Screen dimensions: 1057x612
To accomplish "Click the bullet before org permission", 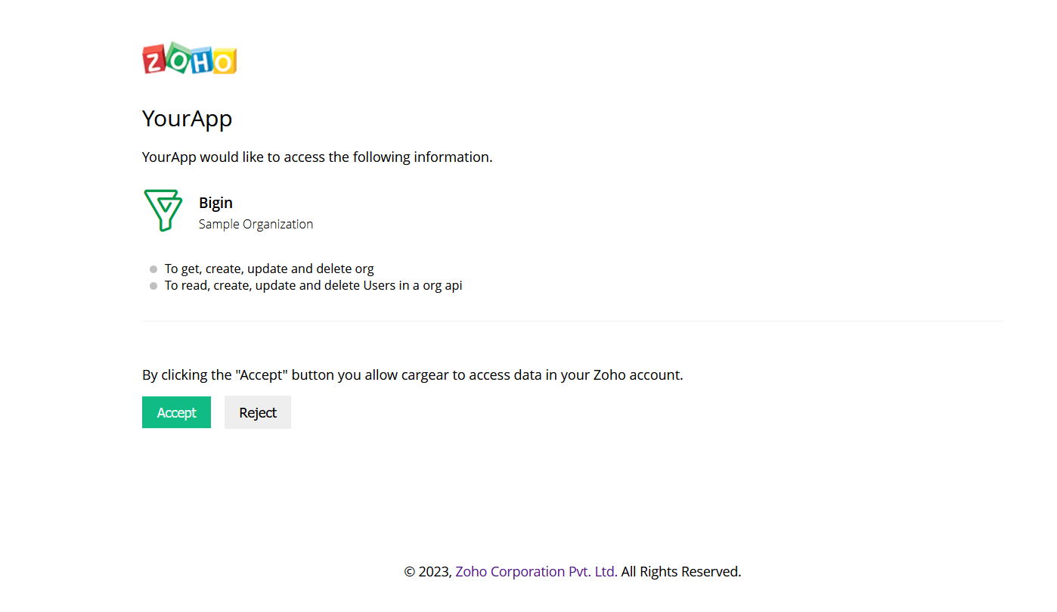I will pos(153,269).
